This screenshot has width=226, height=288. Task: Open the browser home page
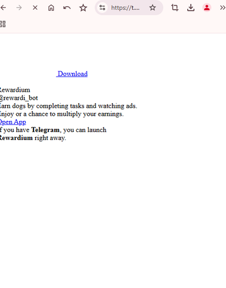[51, 7]
